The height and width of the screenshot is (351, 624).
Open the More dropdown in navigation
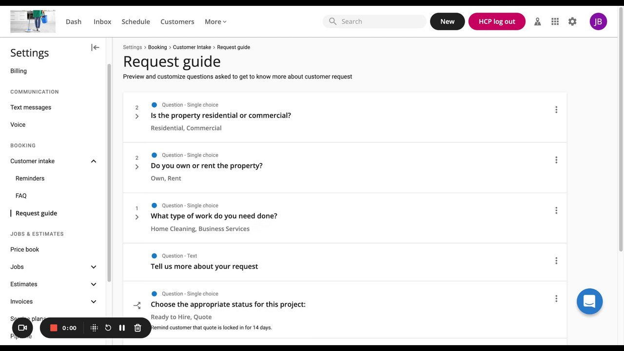215,21
